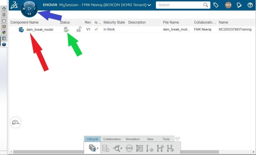
Task: Click the open padlock icon in the row
Action: click(79, 29)
